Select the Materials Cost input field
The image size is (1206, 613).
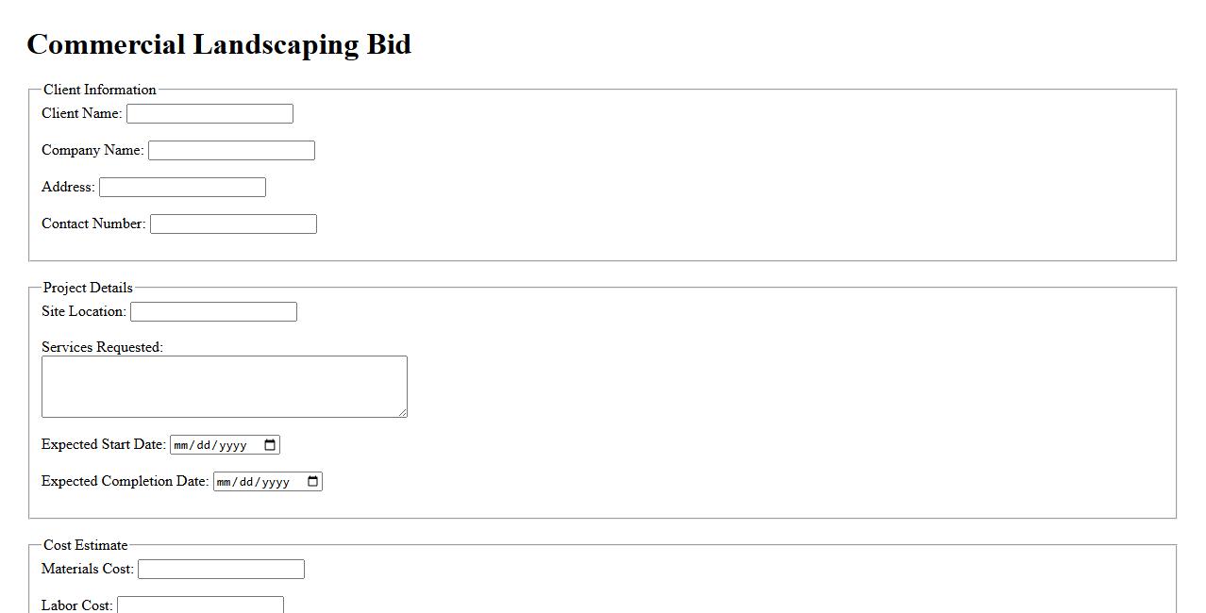(221, 570)
